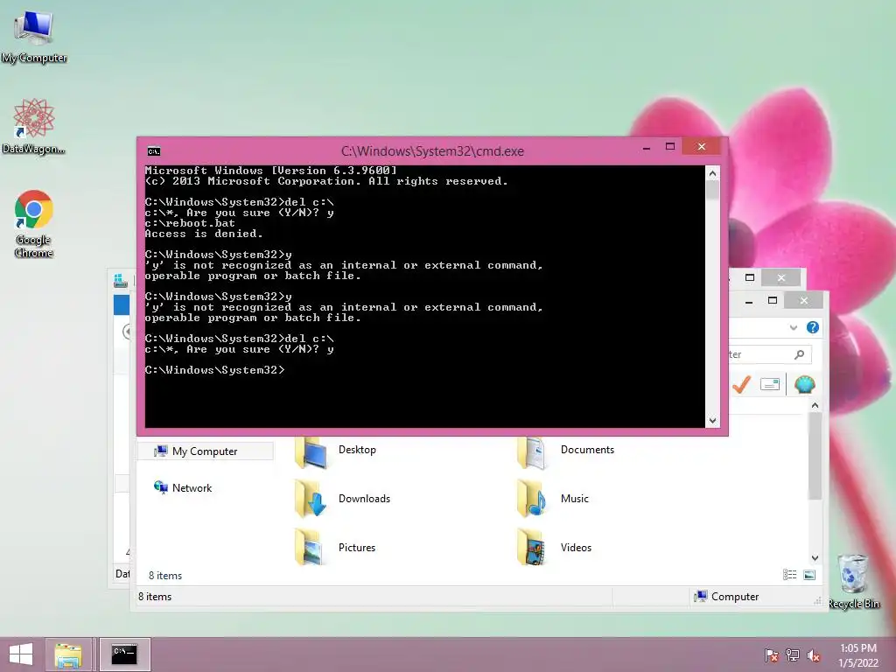This screenshot has width=896, height=672.
Task: Switch Explorer to large icons view
Action: point(809,575)
